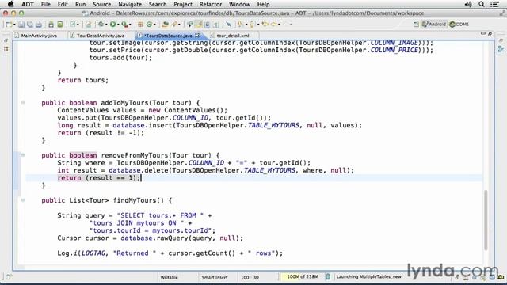The image size is (507, 285).
Task: Open dropdown arrow beside New Java class
Action: coord(154,25)
